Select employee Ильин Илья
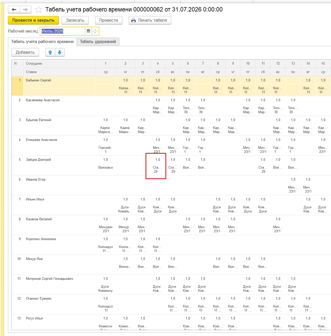Viewport: 331px width, 336px height. [x=35, y=199]
